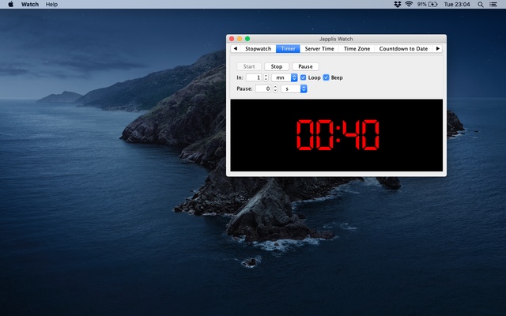This screenshot has width=506, height=316.
Task: Check the battery status icon
Action: click(x=432, y=4)
